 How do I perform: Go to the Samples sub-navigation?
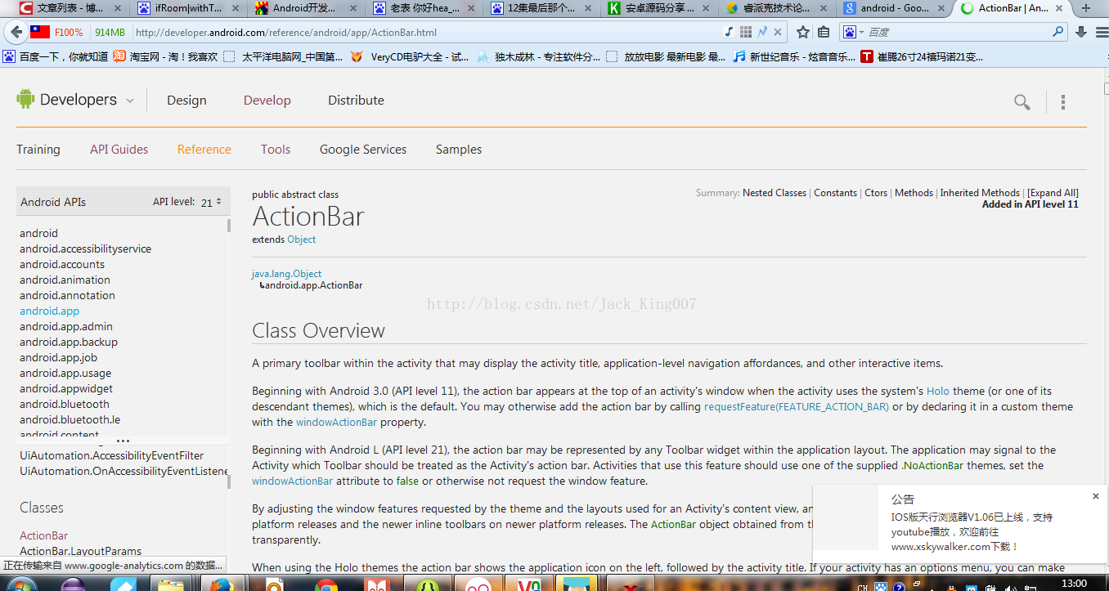click(x=459, y=150)
